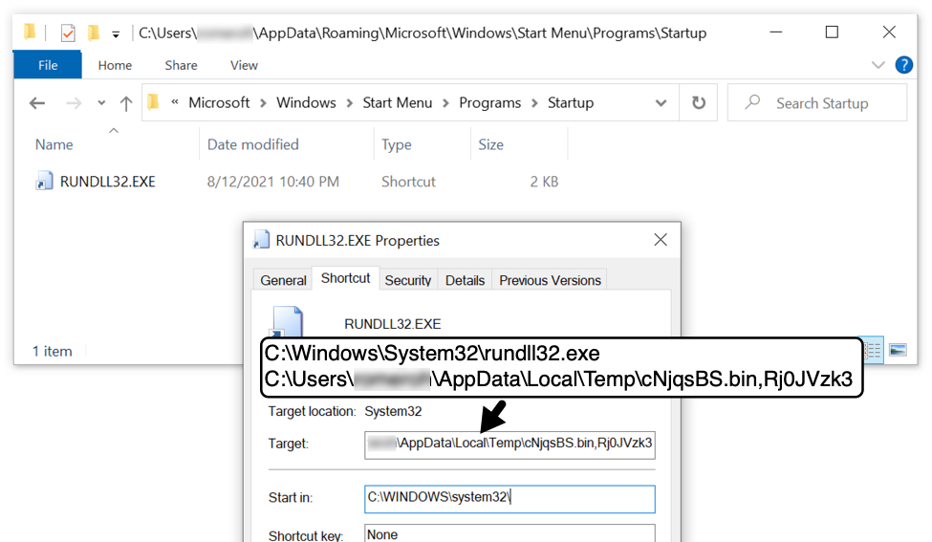Click the Up one level arrow
This screenshot has height=542, width=932.
click(x=126, y=103)
